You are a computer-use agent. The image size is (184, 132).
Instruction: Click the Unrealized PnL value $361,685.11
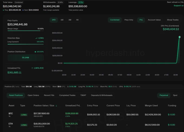click(x=14, y=72)
